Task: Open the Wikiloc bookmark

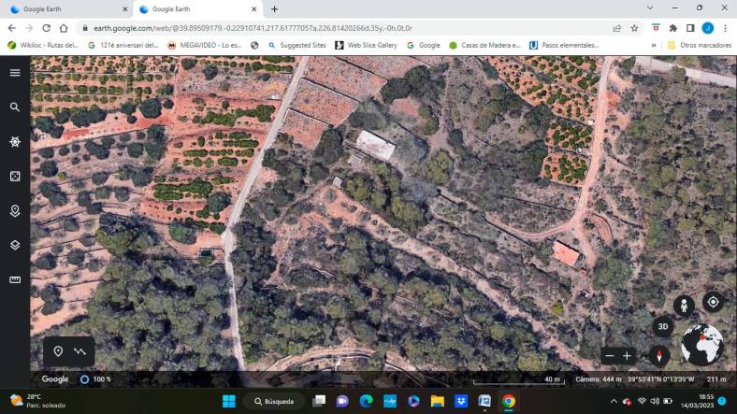Action: click(42, 45)
